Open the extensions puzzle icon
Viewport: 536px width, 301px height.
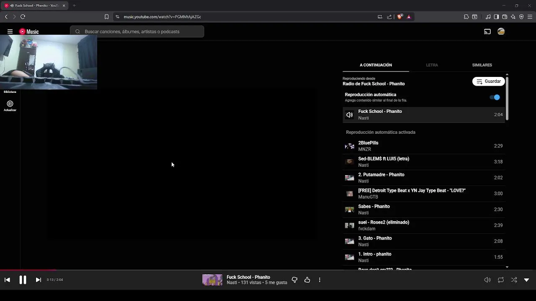(x=466, y=17)
